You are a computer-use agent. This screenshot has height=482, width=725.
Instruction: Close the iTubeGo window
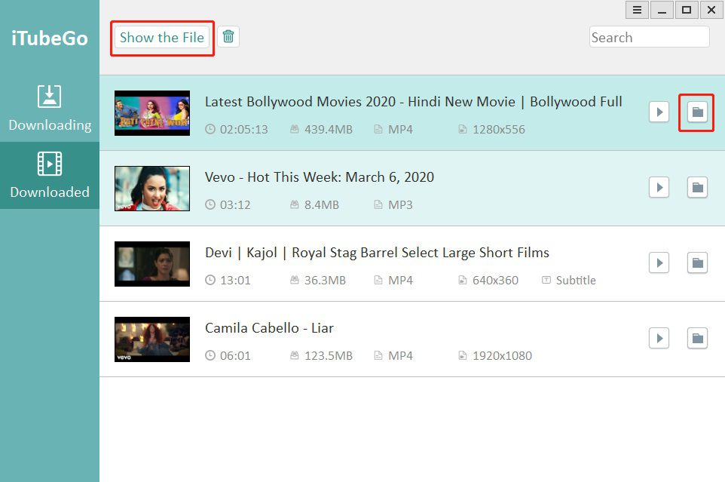[x=711, y=10]
